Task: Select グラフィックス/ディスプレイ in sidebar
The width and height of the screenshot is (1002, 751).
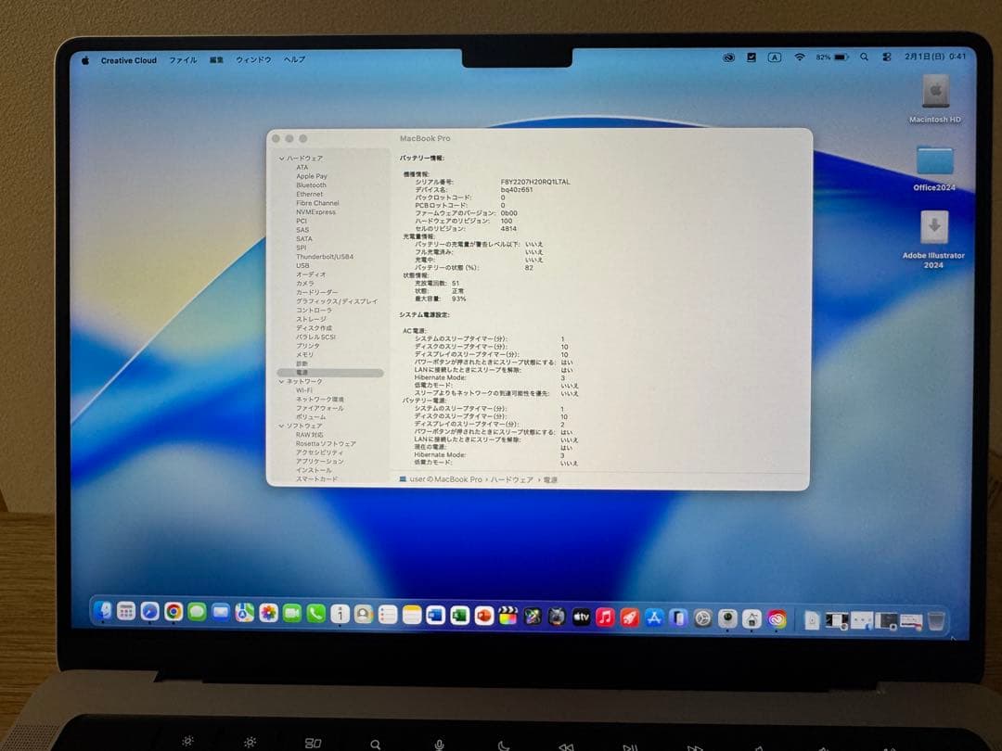Action: 336,301
